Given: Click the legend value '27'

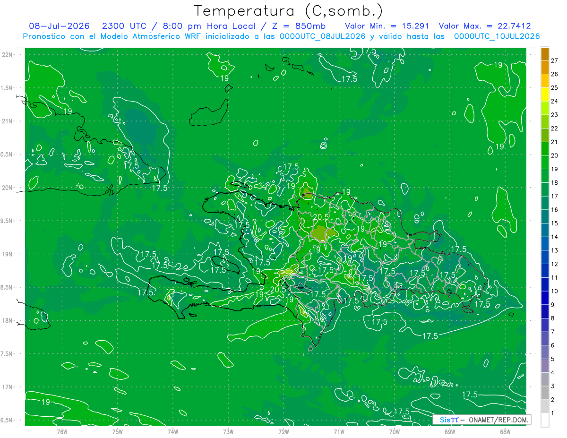Looking at the screenshot, I should coord(555,60).
